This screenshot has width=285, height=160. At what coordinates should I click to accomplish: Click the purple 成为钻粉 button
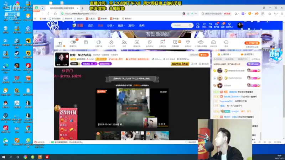point(253,64)
